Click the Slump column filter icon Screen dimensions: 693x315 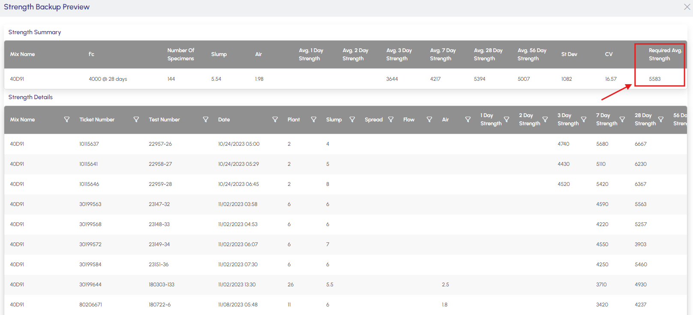(x=352, y=120)
